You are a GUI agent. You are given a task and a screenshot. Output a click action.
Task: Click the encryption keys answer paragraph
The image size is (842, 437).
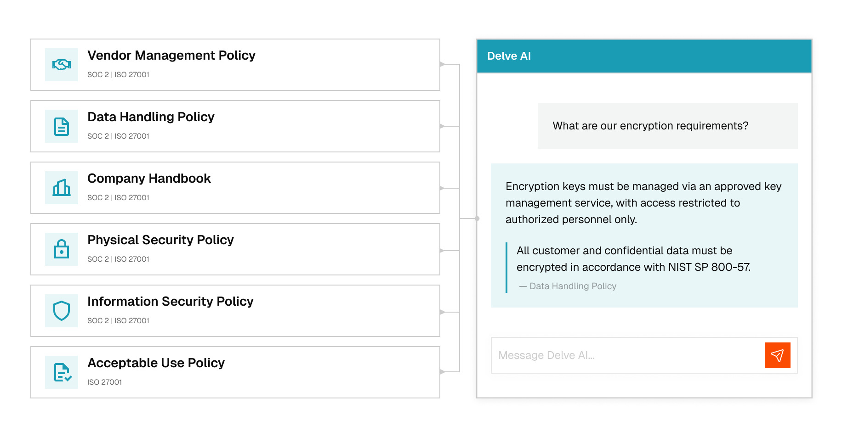[643, 203]
